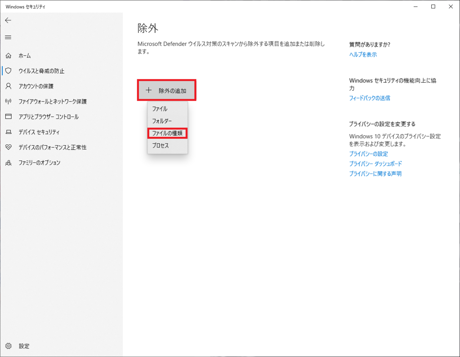The height and width of the screenshot is (357, 460).
Task: Open the hamburger navigation menu
Action: (x=8, y=37)
